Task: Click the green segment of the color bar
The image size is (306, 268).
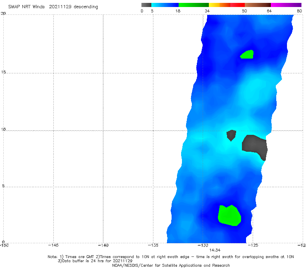Action: 194,5
